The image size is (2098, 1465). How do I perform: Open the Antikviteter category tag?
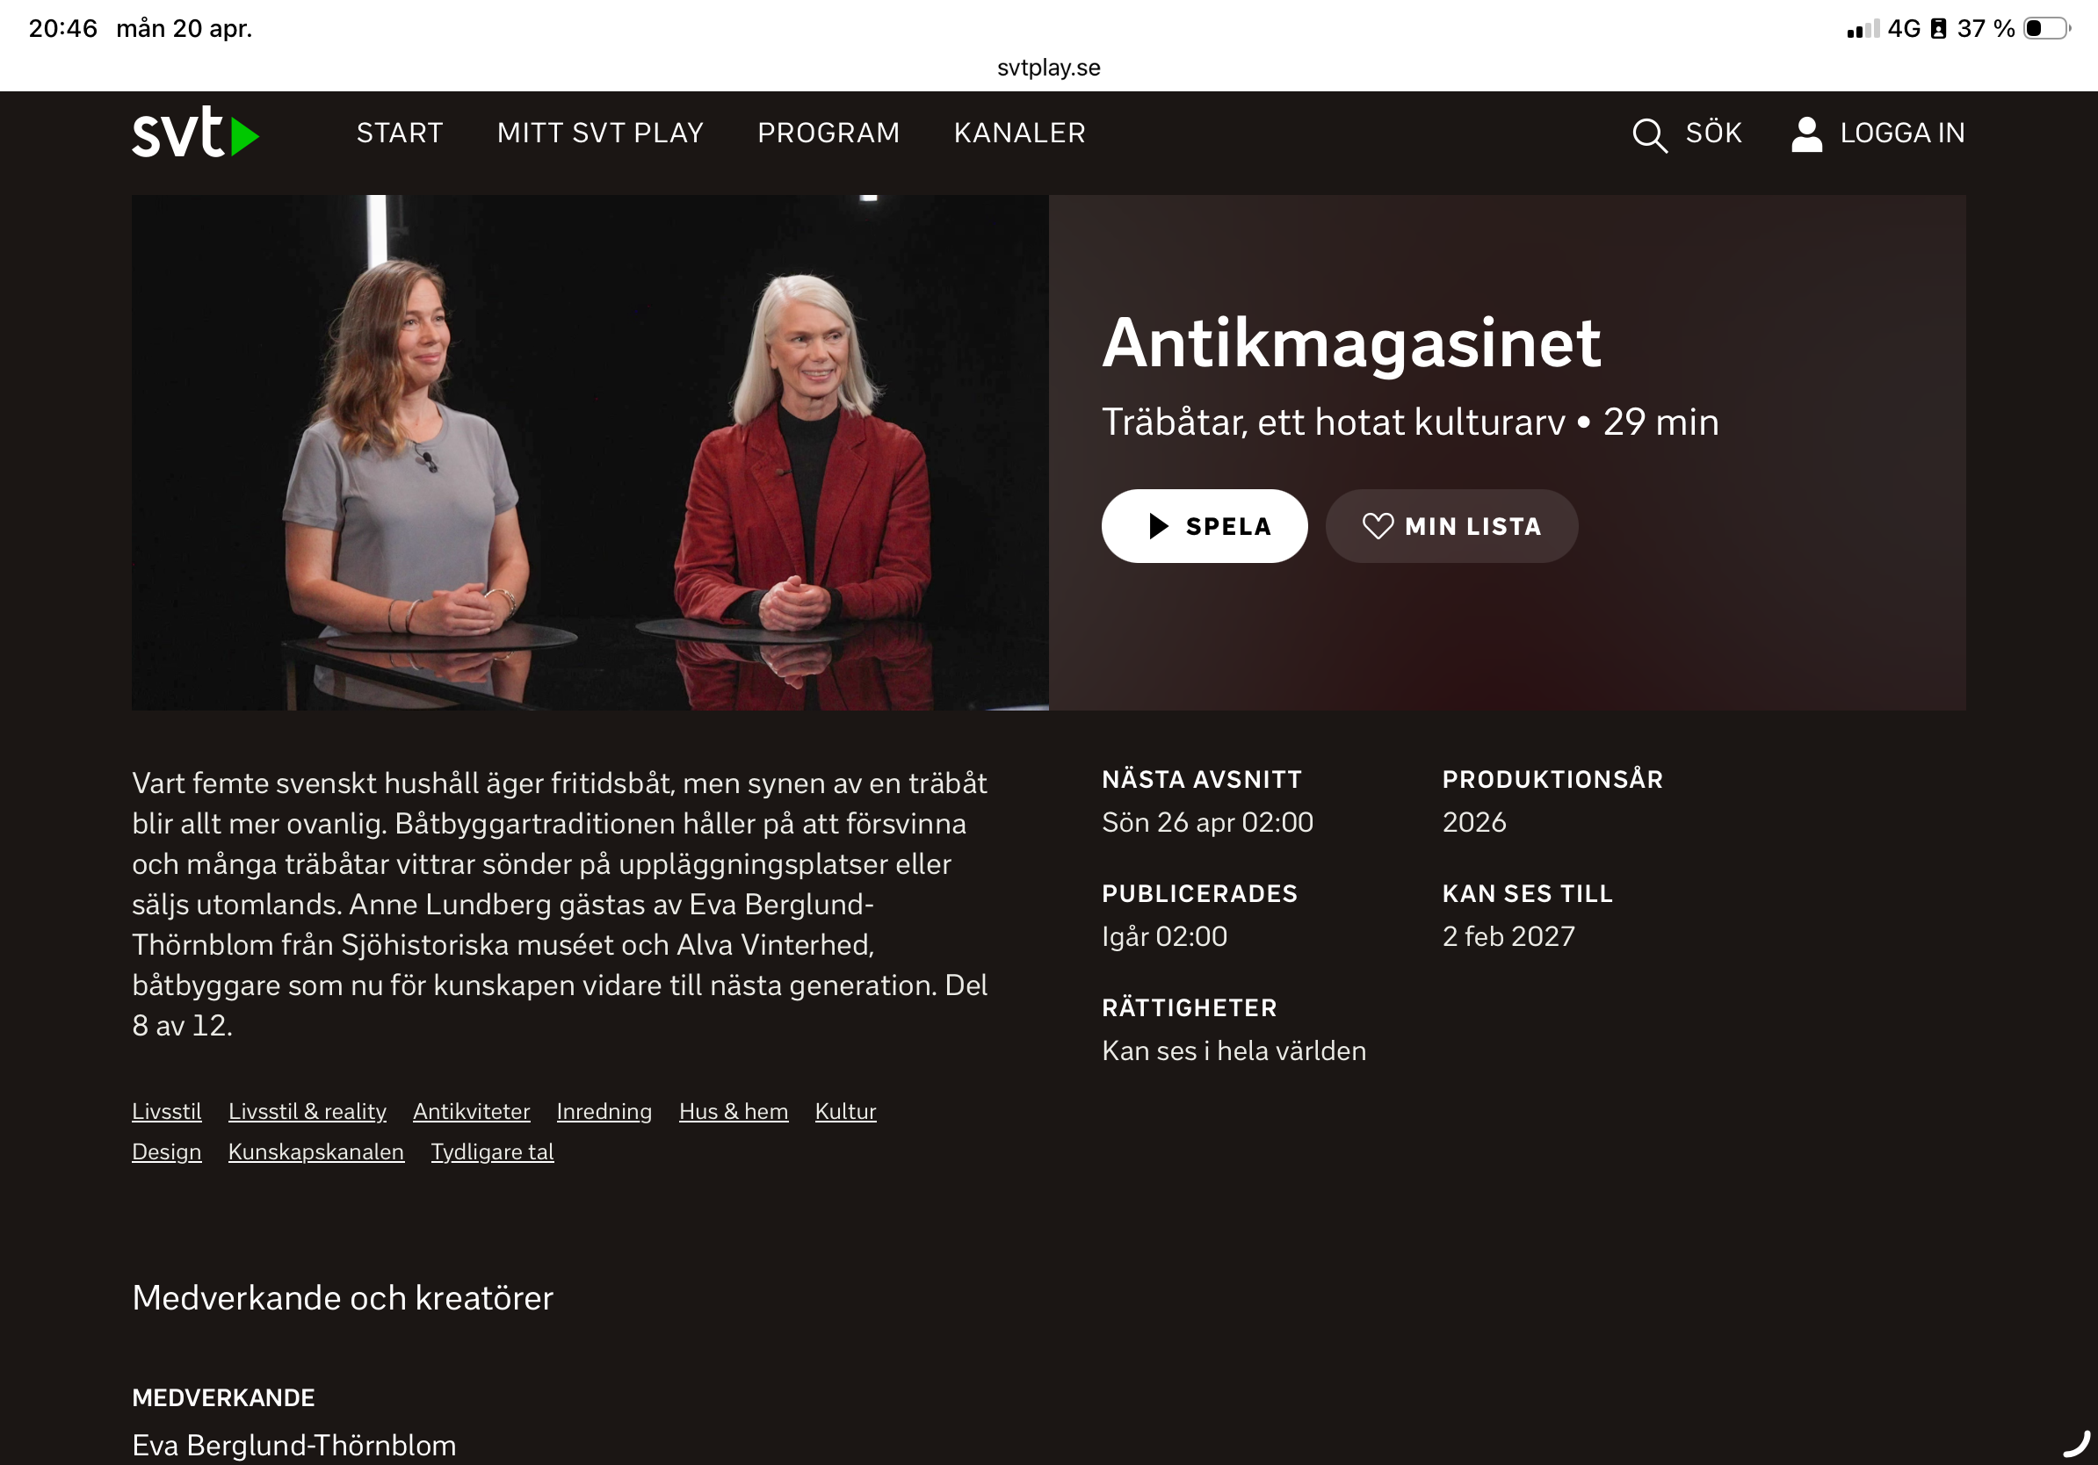point(472,1112)
